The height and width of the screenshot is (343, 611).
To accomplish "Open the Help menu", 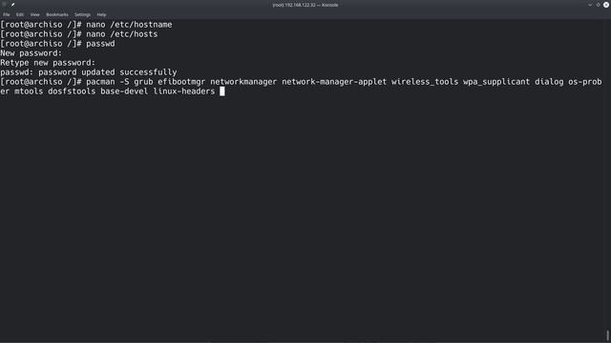I will (102, 15).
